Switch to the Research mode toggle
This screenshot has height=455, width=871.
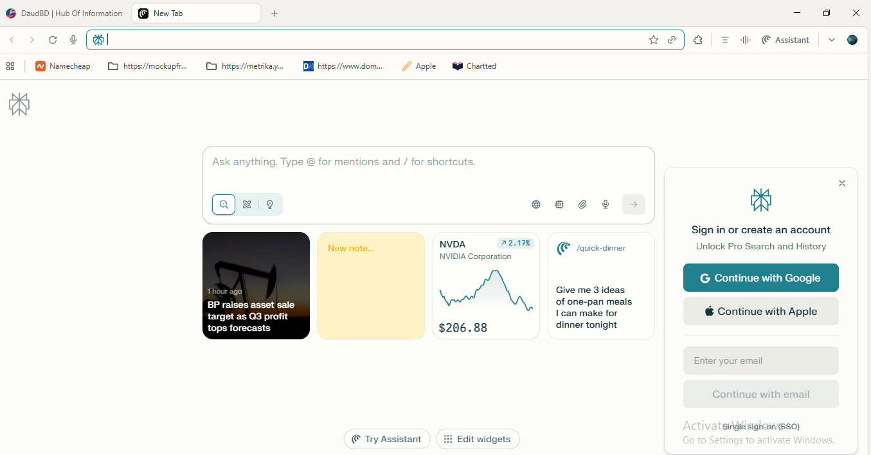[x=247, y=204]
